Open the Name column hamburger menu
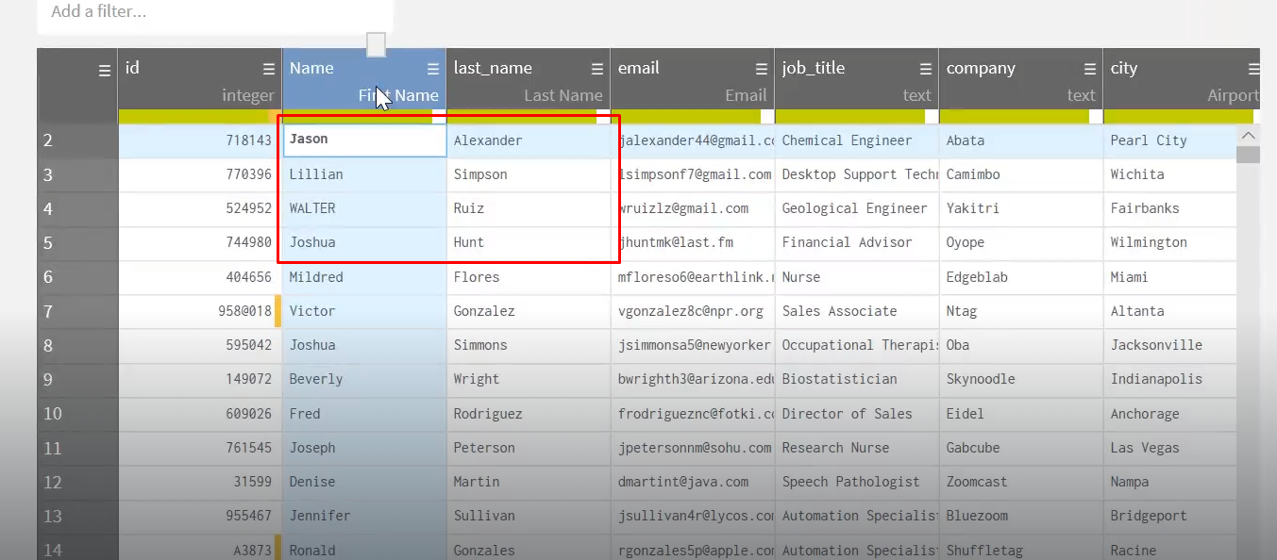 click(x=433, y=69)
